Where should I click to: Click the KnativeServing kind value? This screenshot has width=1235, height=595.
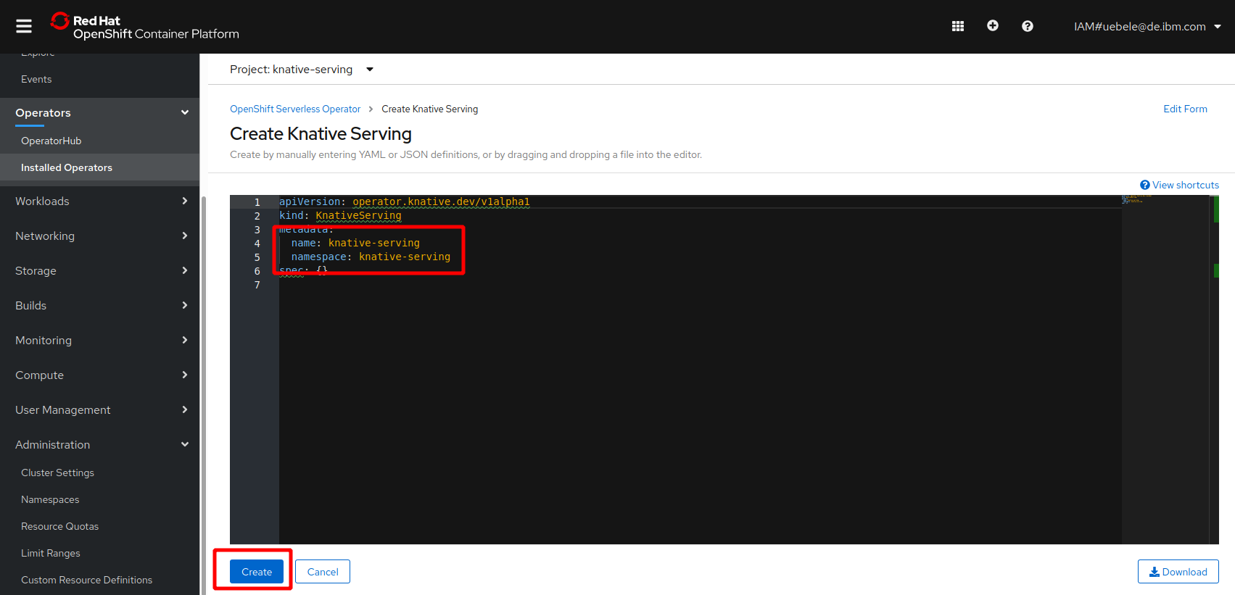pyautogui.click(x=358, y=216)
